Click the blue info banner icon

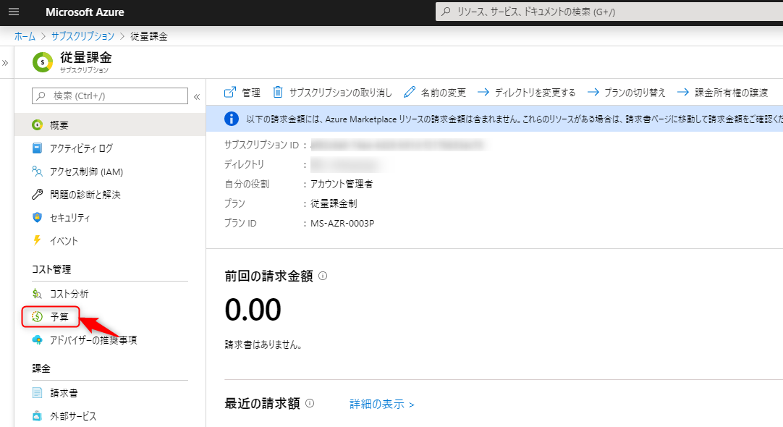[231, 119]
